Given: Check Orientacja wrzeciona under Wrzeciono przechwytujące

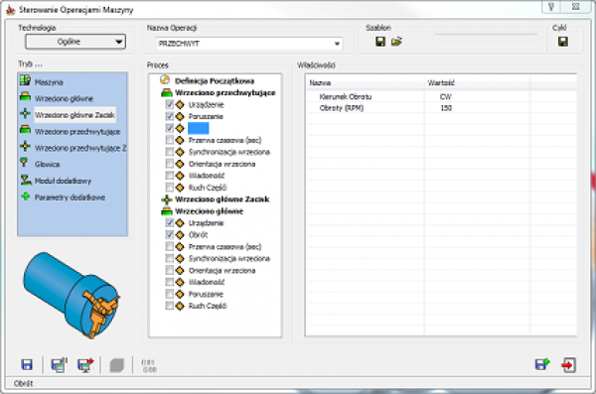Looking at the screenshot, I should (x=170, y=164).
